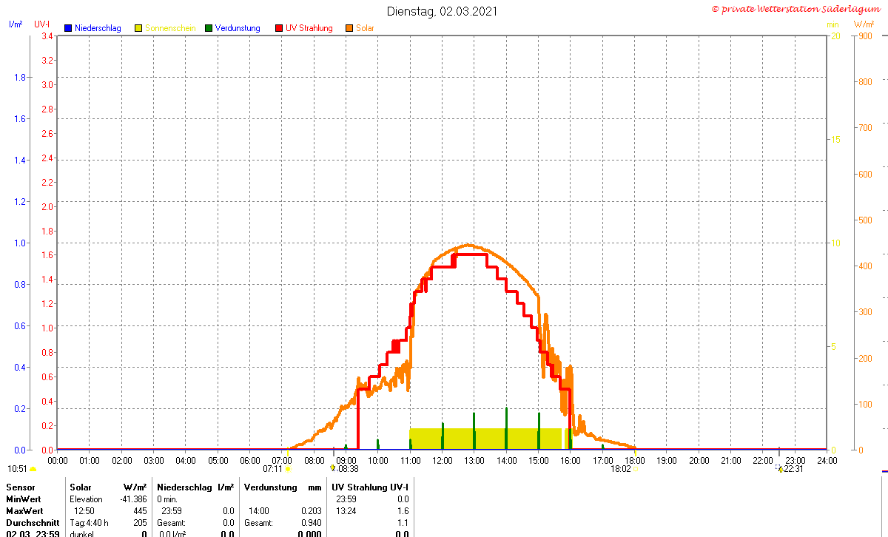Click the yellow Sonnenschein legend square

(x=138, y=28)
